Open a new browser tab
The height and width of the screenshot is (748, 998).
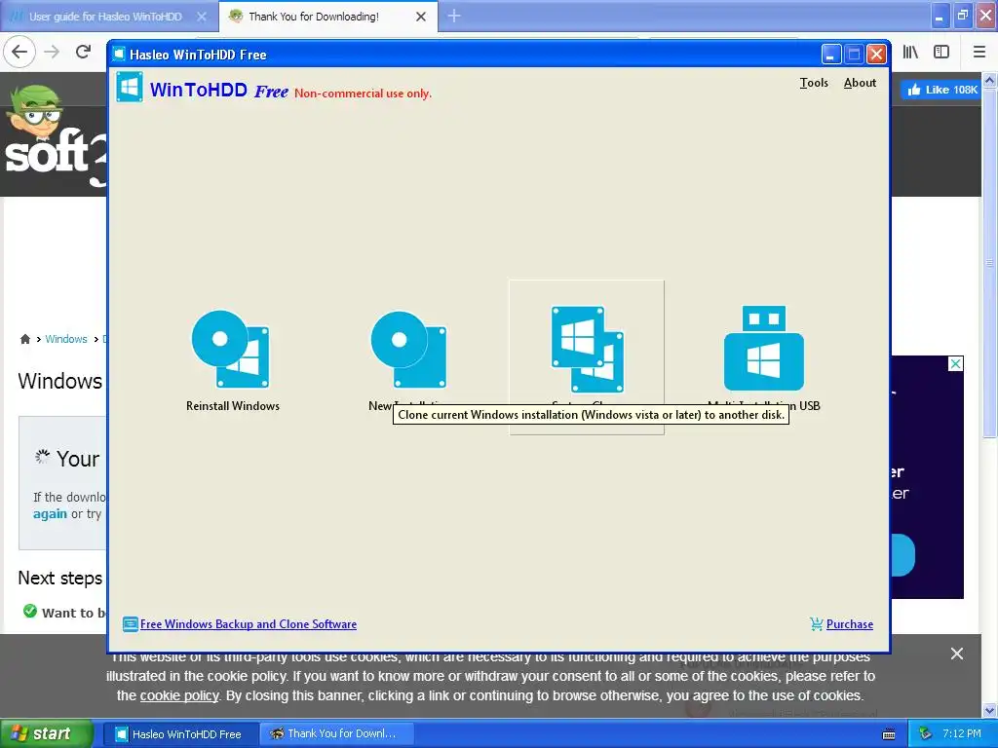(454, 16)
